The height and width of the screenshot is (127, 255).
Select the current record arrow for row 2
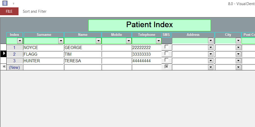(x=3, y=54)
